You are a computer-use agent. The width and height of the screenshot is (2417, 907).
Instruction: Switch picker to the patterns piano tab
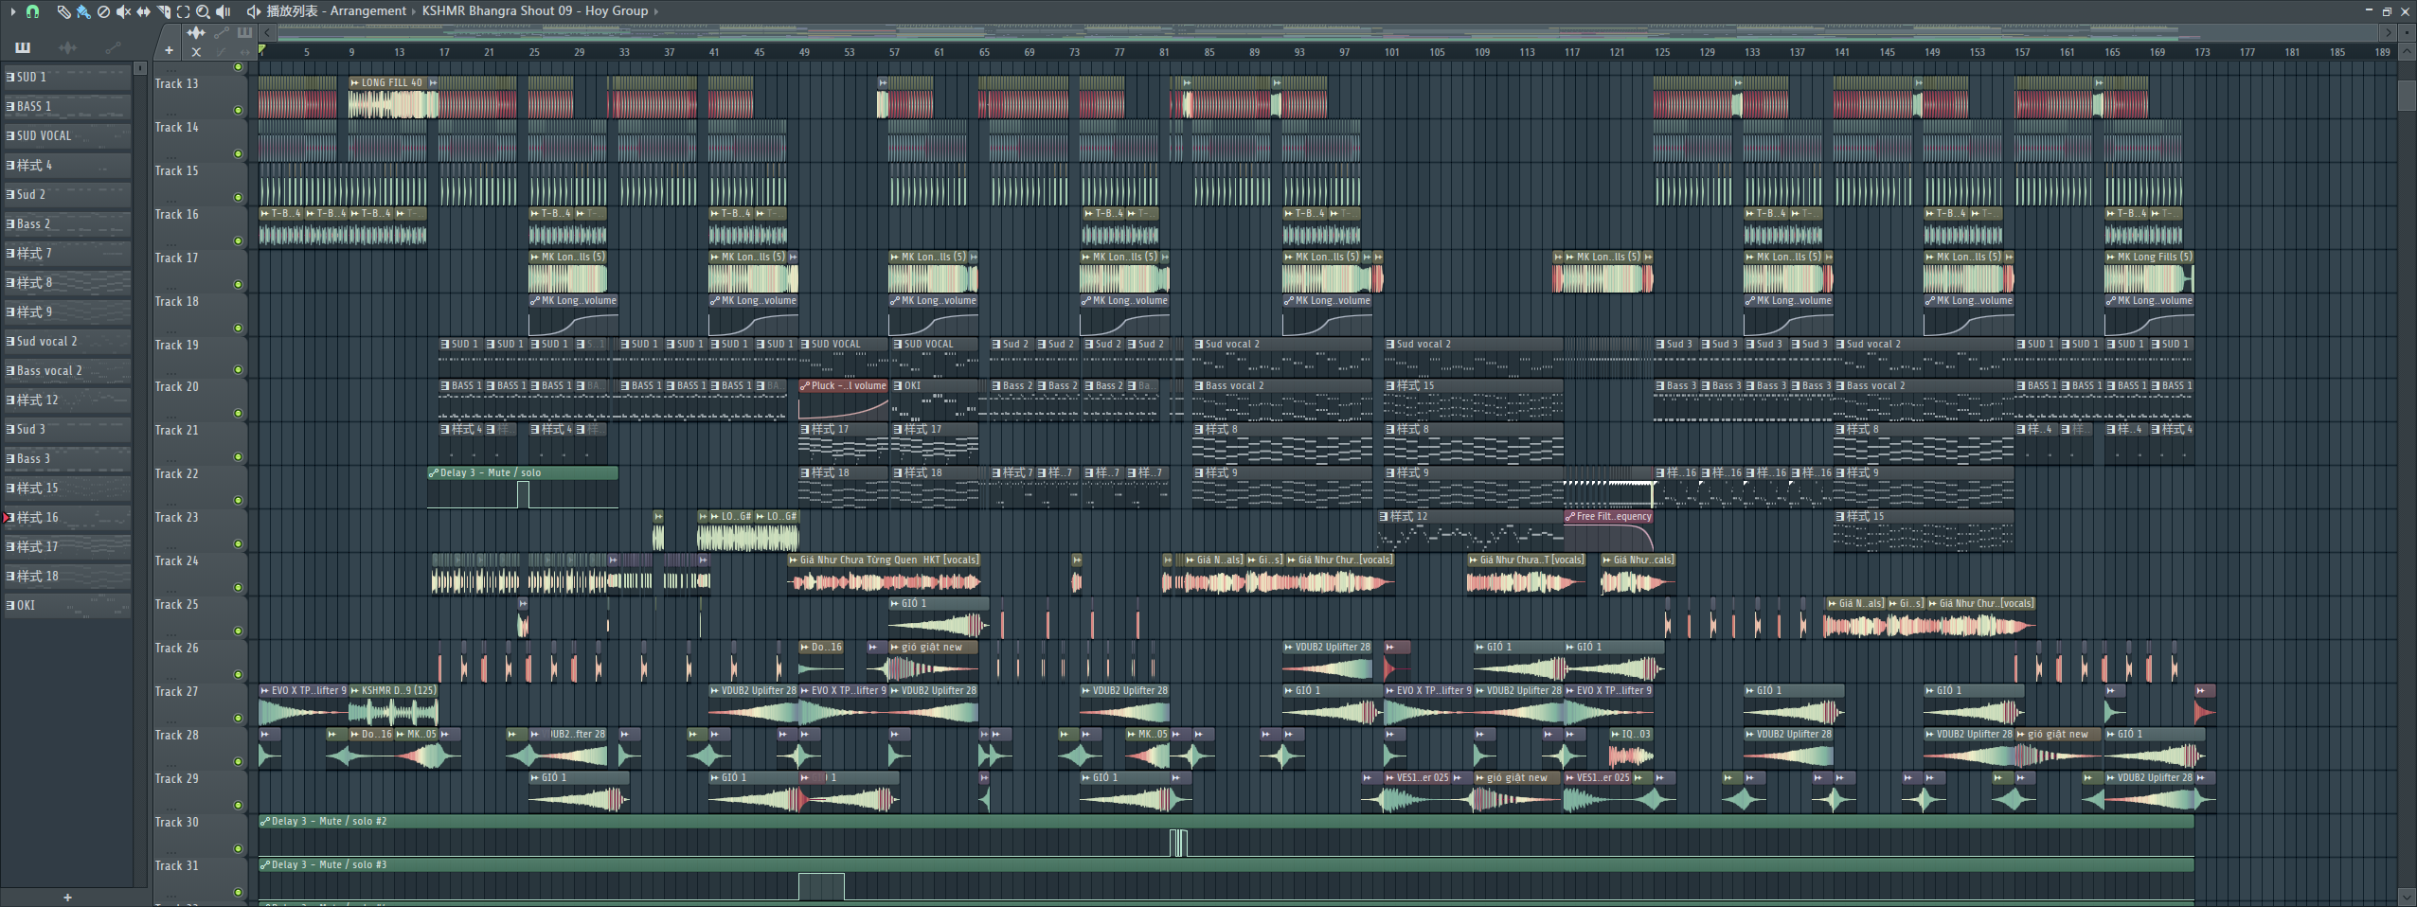(23, 47)
